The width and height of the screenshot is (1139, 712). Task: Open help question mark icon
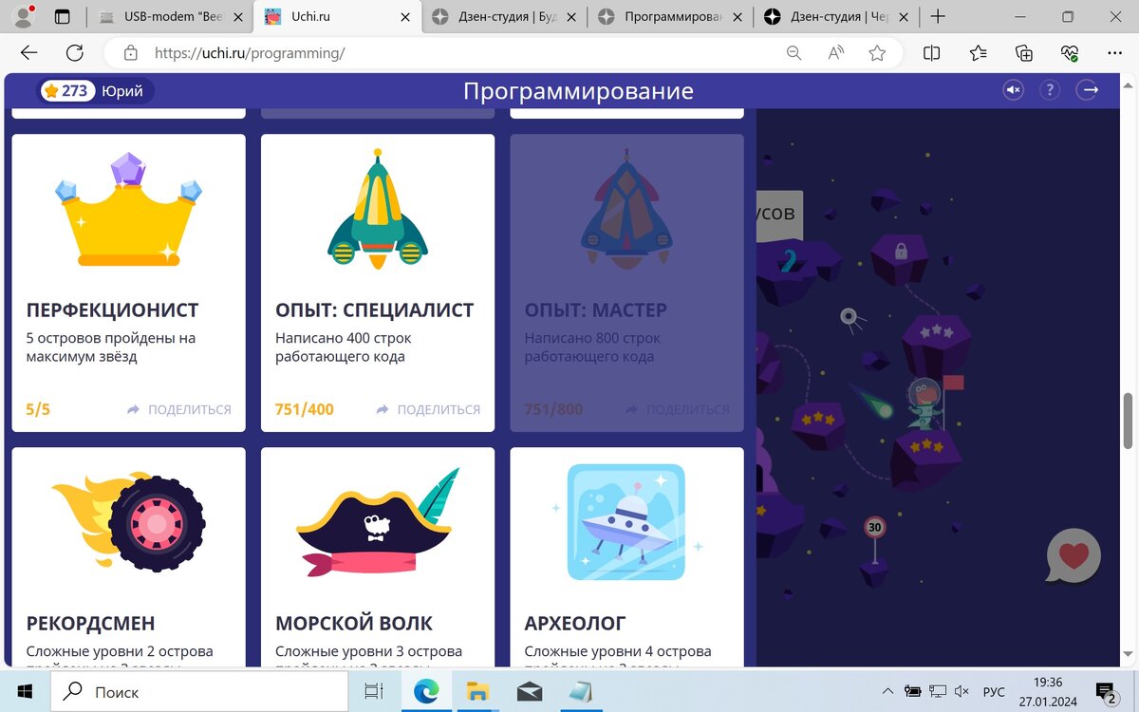pyautogui.click(x=1049, y=90)
